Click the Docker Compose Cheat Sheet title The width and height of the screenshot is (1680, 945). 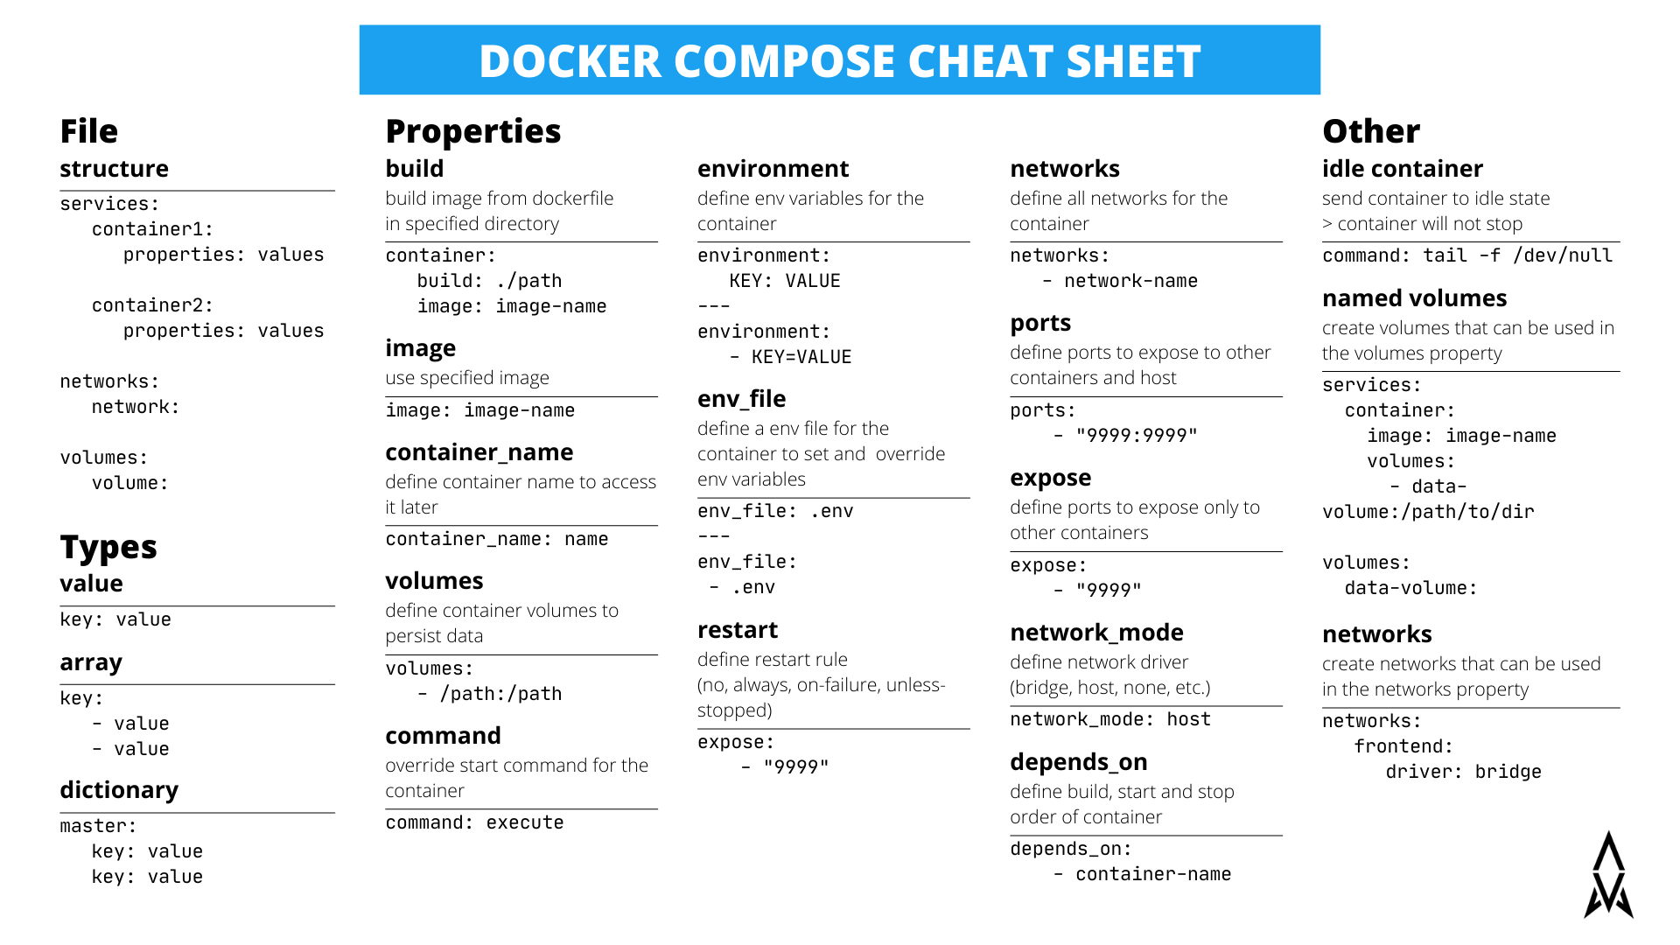click(x=840, y=54)
